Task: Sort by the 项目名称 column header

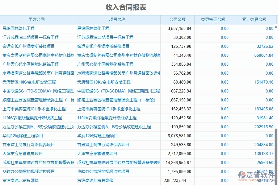Action: tap(117, 19)
